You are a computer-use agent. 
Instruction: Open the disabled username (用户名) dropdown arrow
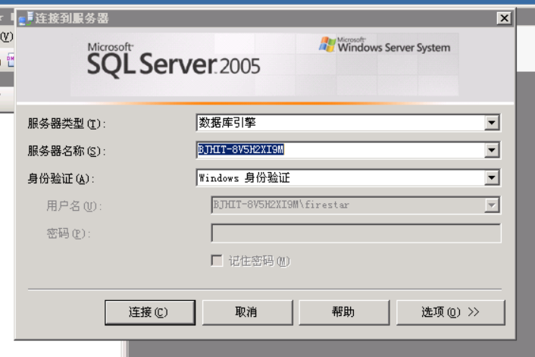[x=492, y=205]
